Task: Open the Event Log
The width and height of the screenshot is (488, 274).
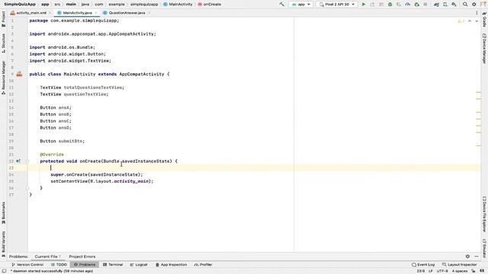Action: (423, 265)
